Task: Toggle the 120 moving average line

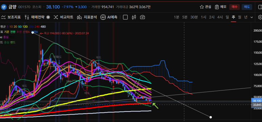Action: (x=25, y=26)
